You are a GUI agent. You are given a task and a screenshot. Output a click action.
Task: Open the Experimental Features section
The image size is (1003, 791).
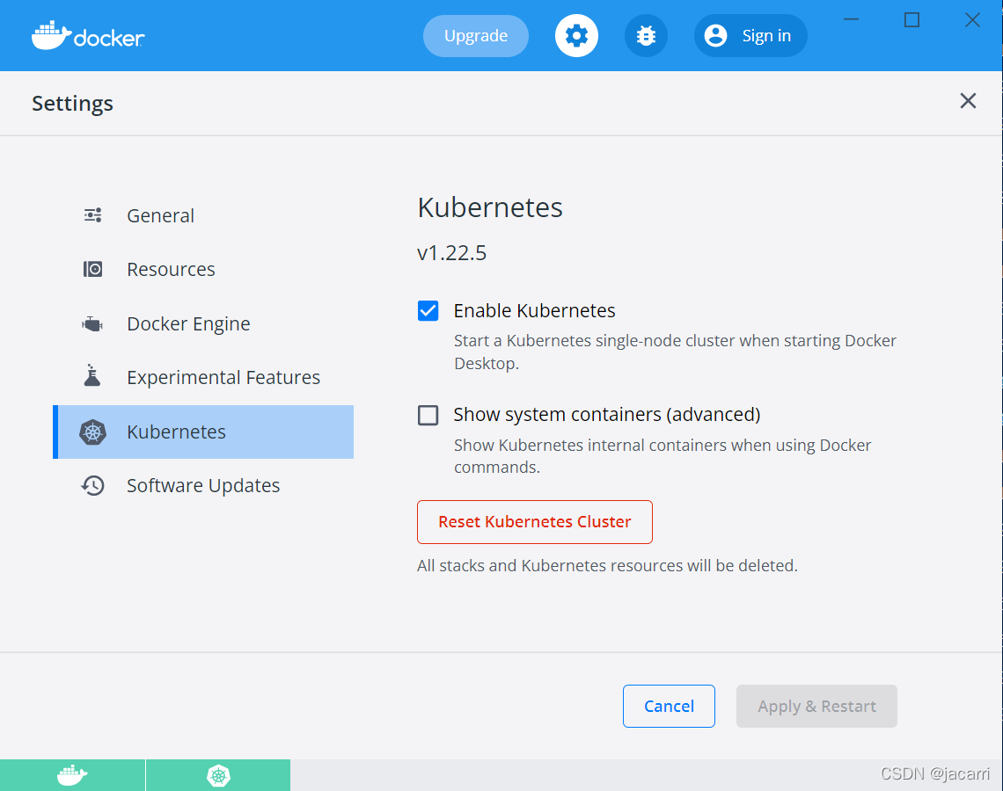pyautogui.click(x=203, y=378)
